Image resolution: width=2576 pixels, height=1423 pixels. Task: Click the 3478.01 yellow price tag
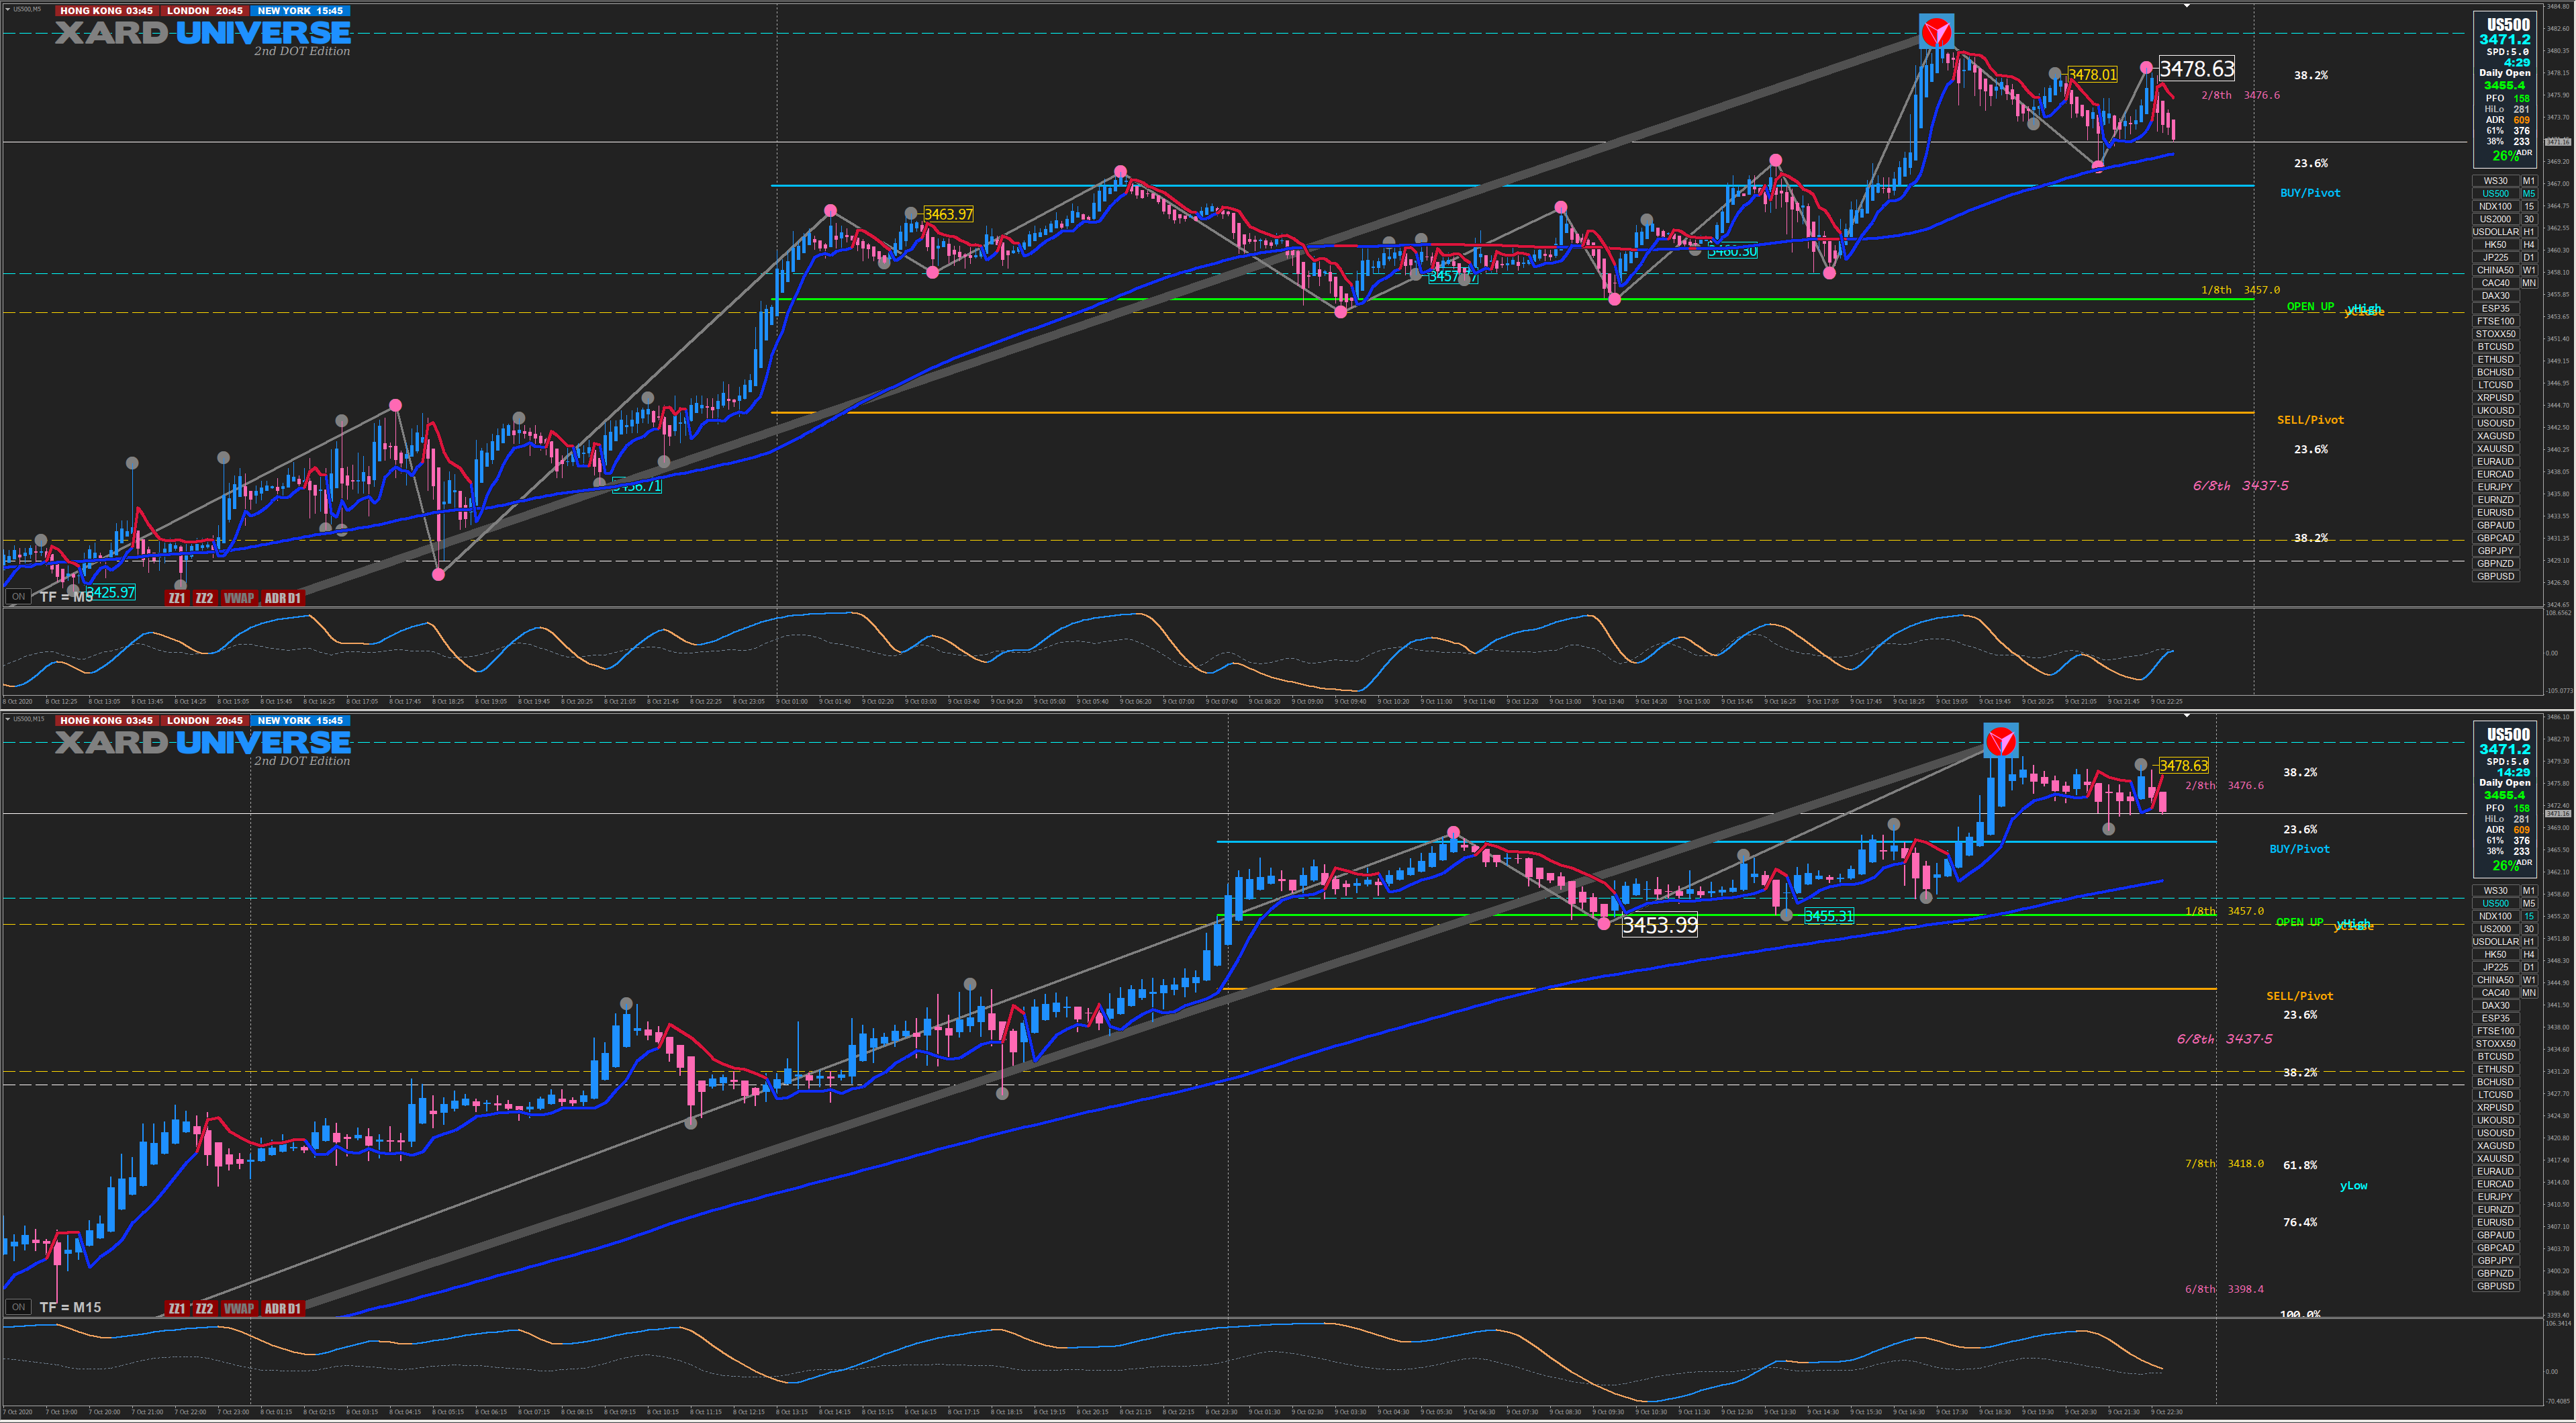point(2092,75)
